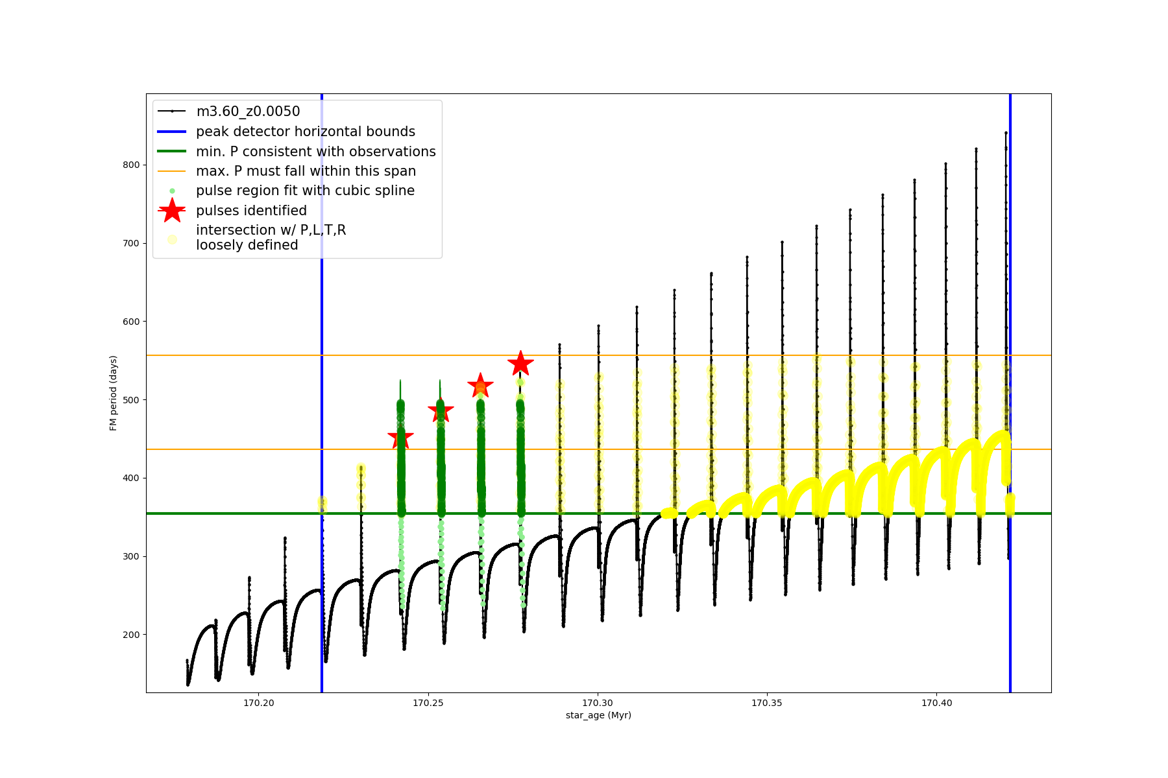Click the light green dot marker in the legend

[172, 191]
